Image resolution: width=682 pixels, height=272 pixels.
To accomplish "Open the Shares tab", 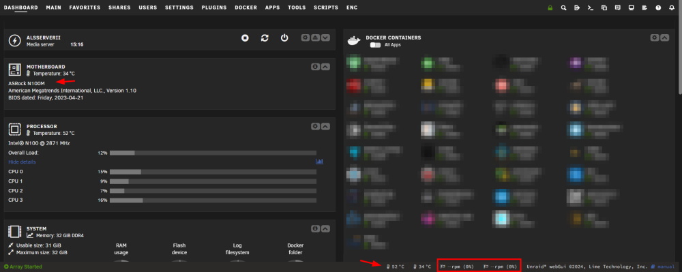I will [119, 7].
